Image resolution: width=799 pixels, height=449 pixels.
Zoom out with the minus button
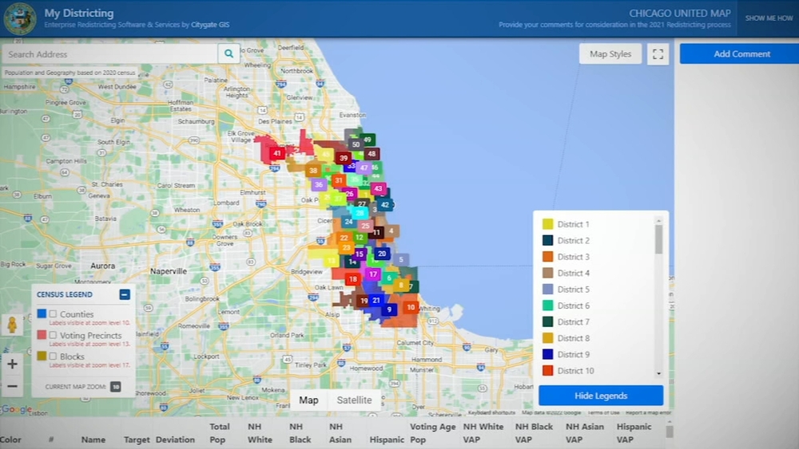pos(12,387)
